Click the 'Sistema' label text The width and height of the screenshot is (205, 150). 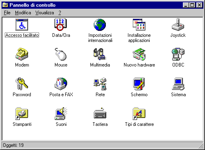[x=179, y=95]
